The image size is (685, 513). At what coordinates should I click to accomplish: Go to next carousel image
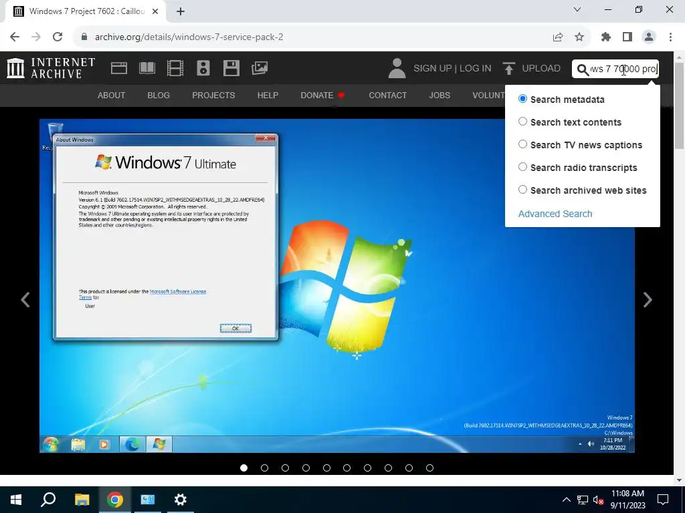648,300
